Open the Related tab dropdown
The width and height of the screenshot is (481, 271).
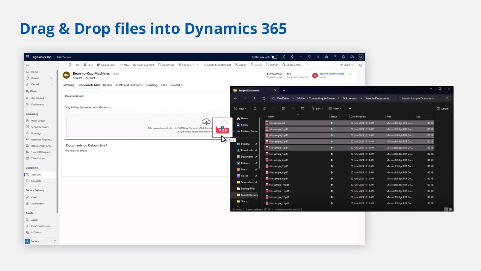(177, 85)
